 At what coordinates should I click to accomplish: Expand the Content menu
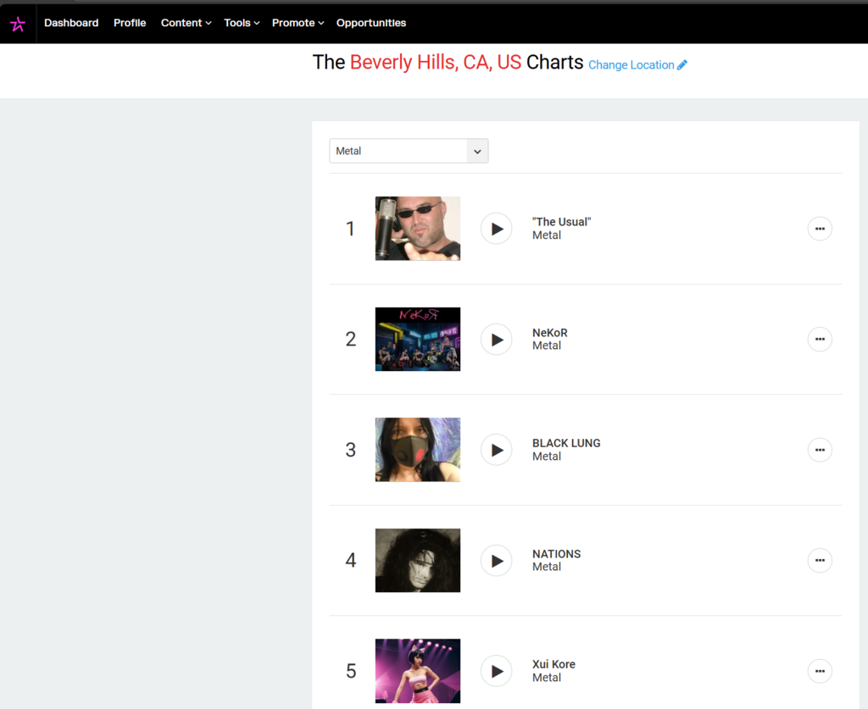(186, 23)
